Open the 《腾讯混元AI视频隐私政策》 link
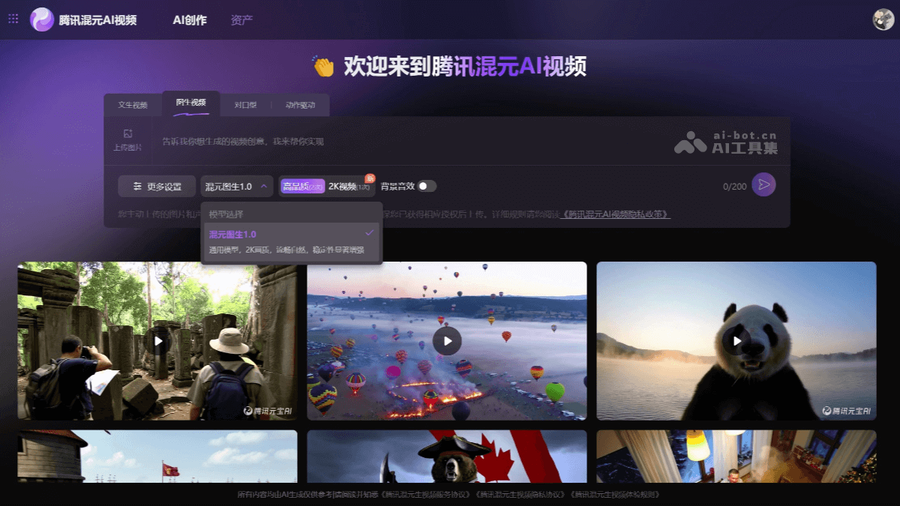The image size is (900, 506). coord(615,216)
